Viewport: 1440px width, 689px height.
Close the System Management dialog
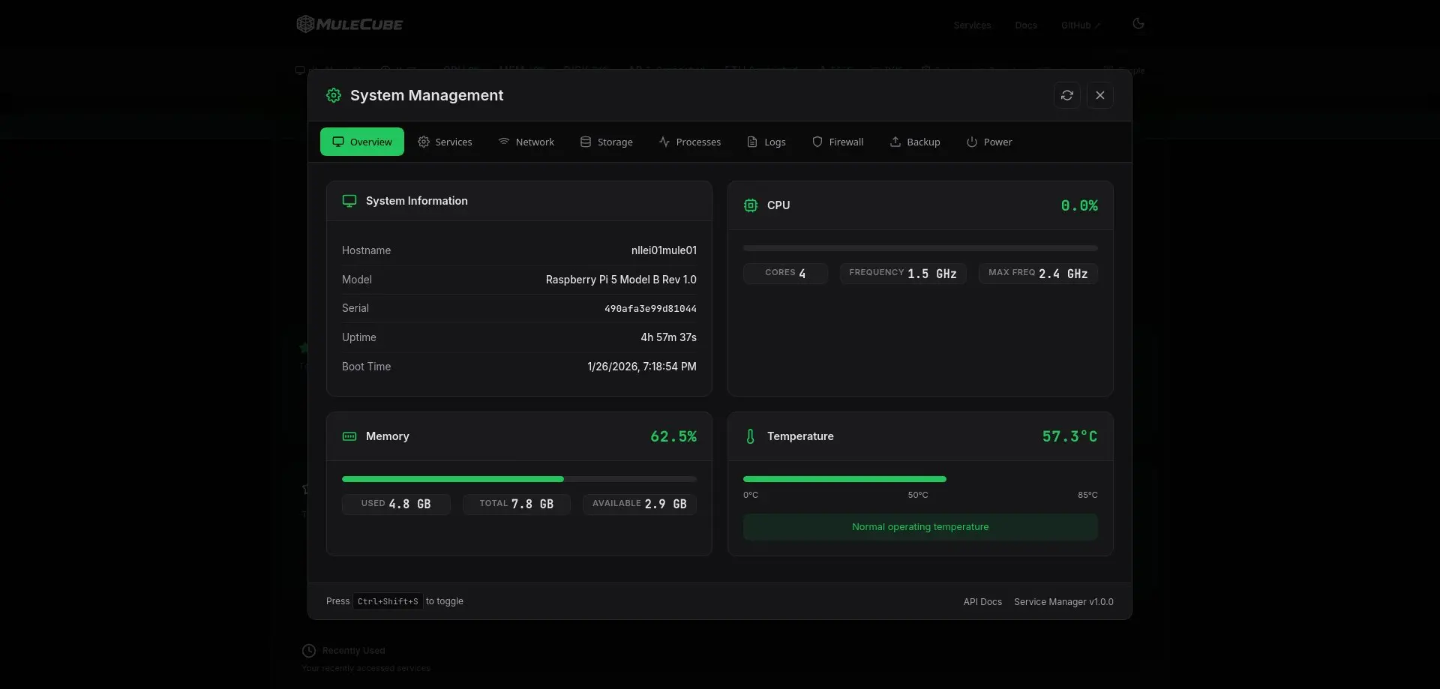(x=1099, y=95)
